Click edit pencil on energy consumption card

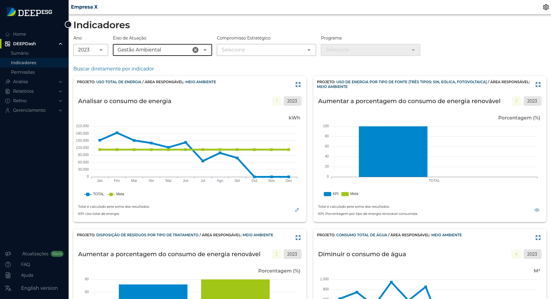pos(297,210)
